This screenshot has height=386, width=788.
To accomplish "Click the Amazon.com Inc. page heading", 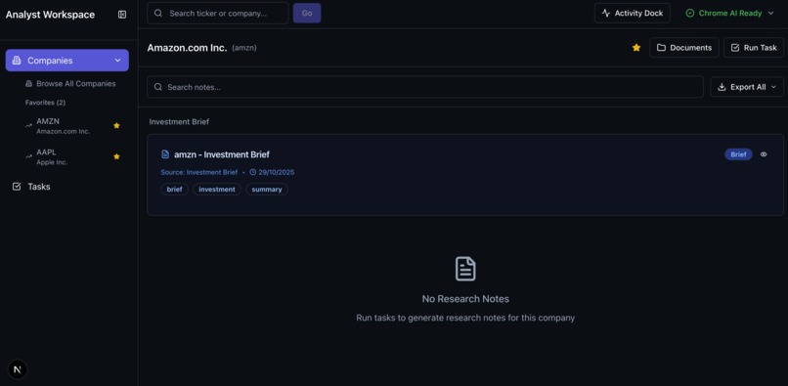I will 187,48.
